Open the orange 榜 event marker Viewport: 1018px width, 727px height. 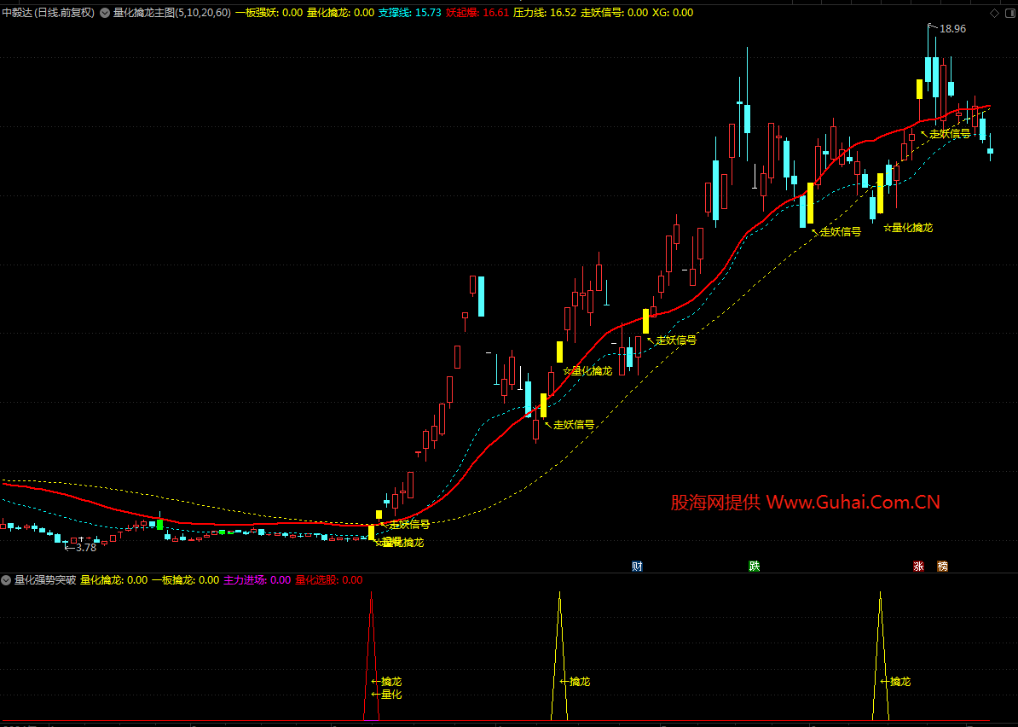pos(942,567)
